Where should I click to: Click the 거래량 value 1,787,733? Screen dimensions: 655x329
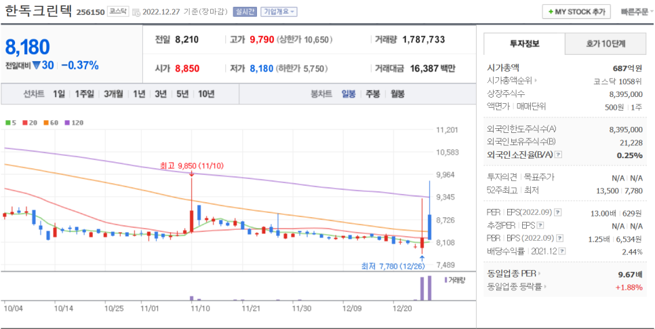424,40
